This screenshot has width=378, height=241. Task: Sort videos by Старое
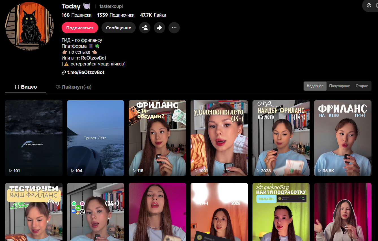[362, 86]
